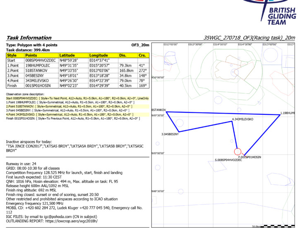Click the S.008SP04HVOZDEC start label
The height and width of the screenshot is (228, 302).
click(x=228, y=160)
